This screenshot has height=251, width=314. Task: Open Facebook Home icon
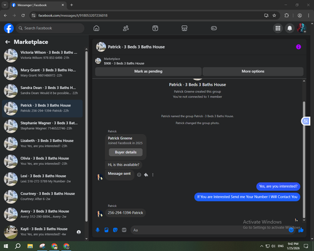(96, 28)
